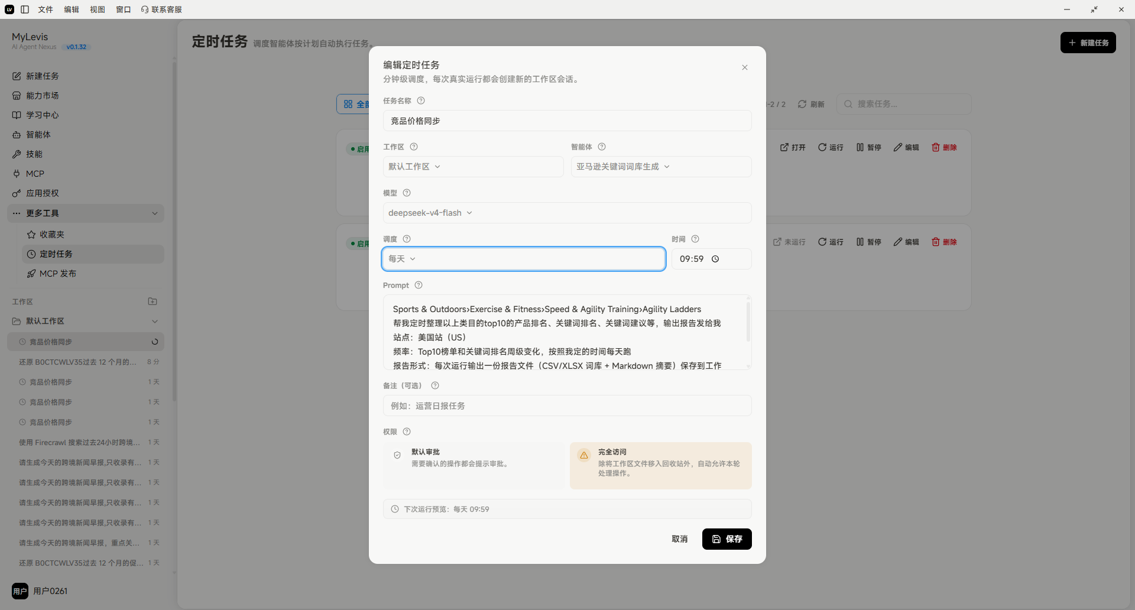The image size is (1135, 610).
Task: Click the help icon next to 时间
Action: coord(695,239)
